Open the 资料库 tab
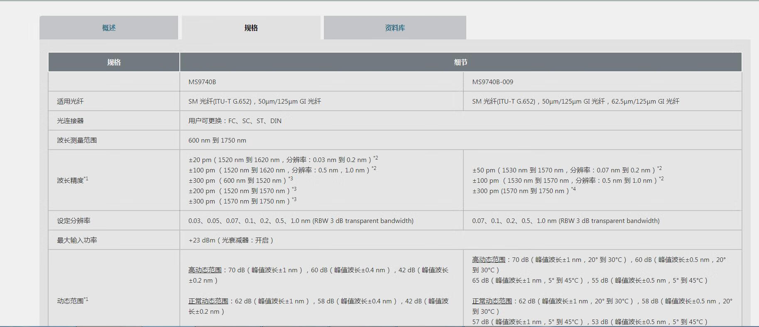The width and height of the screenshot is (759, 327). (395, 28)
